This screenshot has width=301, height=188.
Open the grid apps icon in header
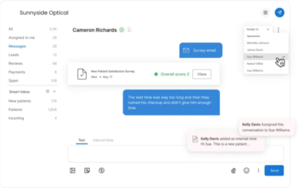click(x=265, y=12)
